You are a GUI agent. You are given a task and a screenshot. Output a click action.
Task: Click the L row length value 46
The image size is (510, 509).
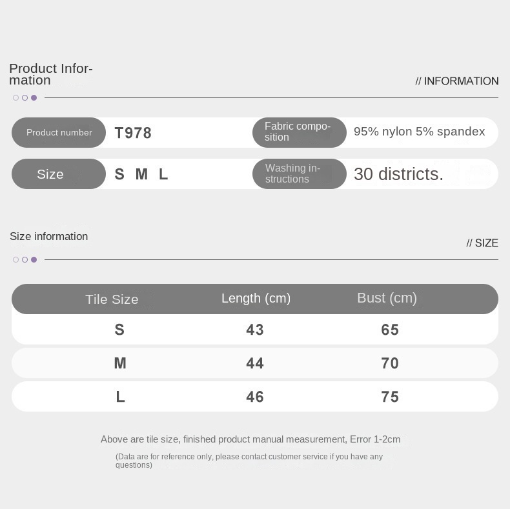(254, 397)
